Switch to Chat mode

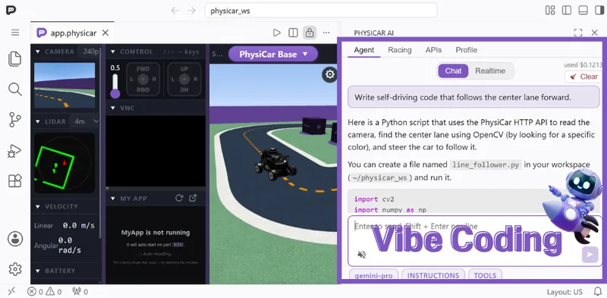[x=453, y=71]
